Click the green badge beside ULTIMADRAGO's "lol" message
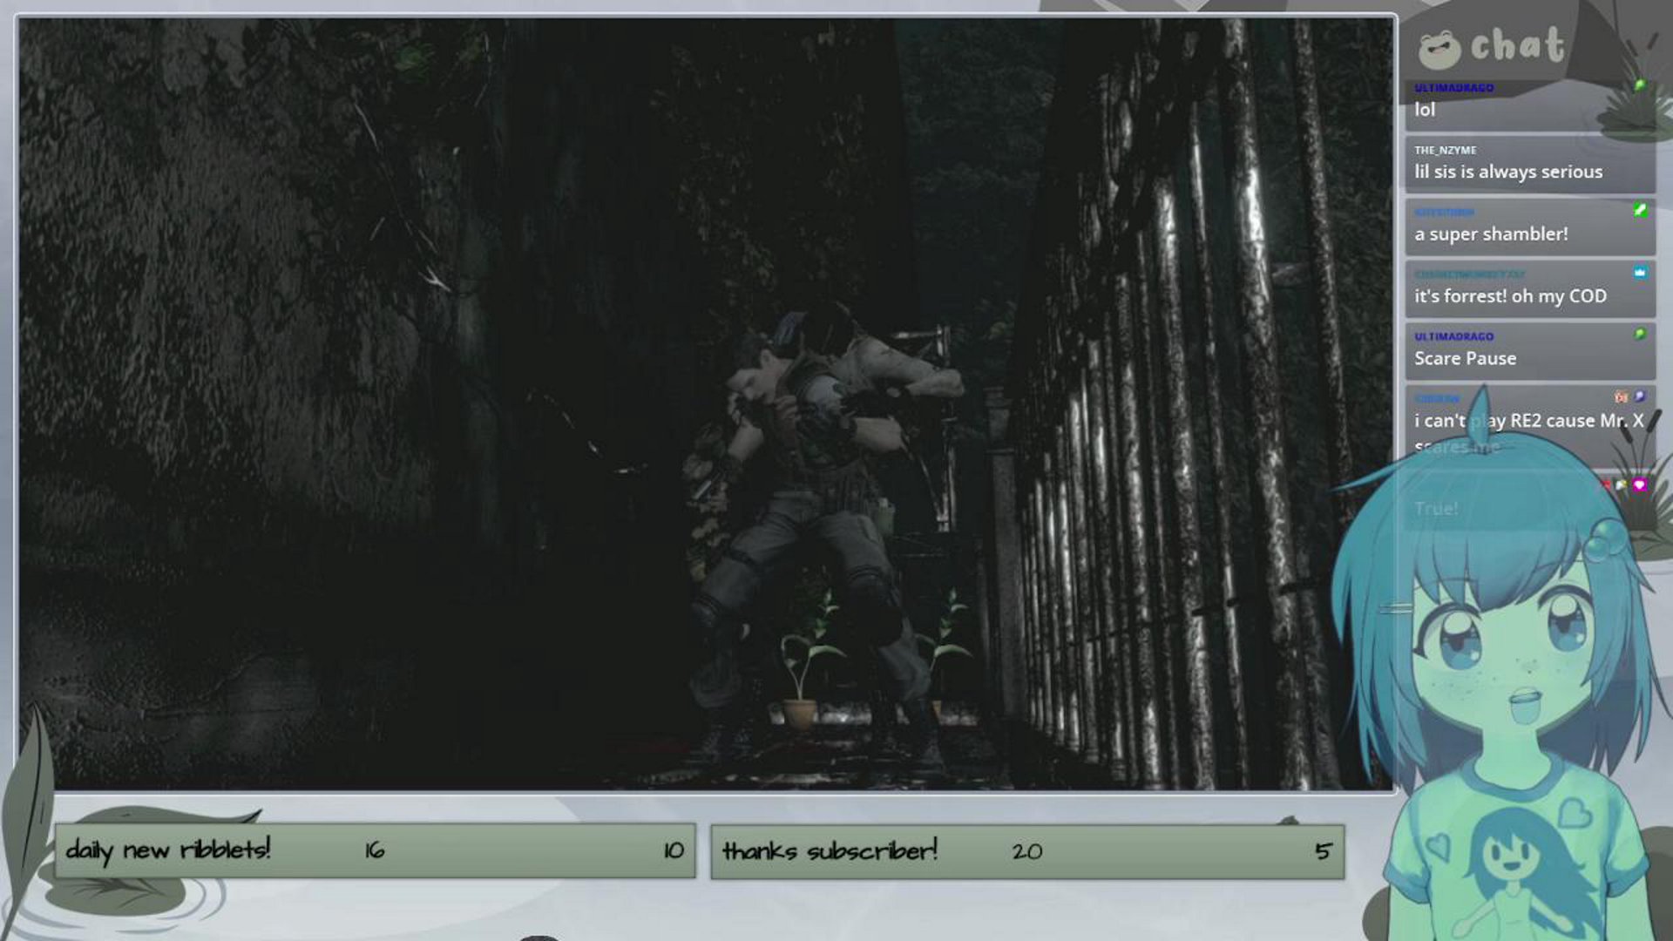The height and width of the screenshot is (941, 1673). click(1640, 85)
